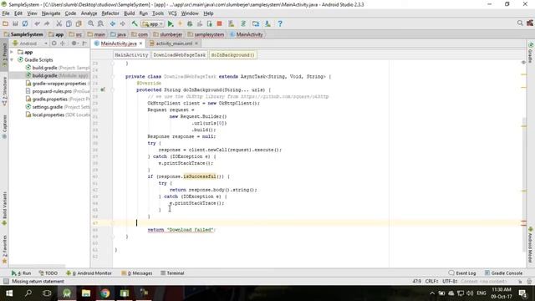Open the Messages tool window
The width and height of the screenshot is (535, 301).
137,273
